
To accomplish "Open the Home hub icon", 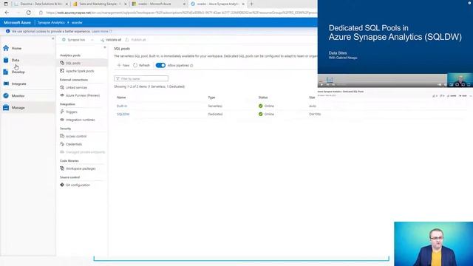I will (6, 48).
